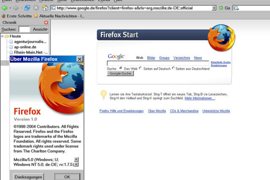Image resolution: width=270 pixels, height=180 pixels.
Task: Open the search engine selector icon
Action: 236,8
